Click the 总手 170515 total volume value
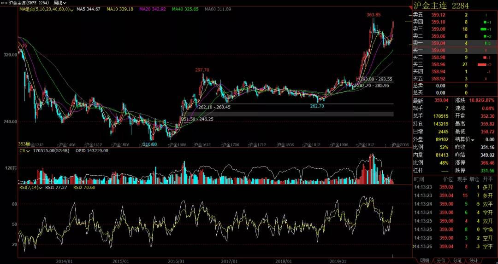Screen dimensions: 498x264 [x=440, y=116]
